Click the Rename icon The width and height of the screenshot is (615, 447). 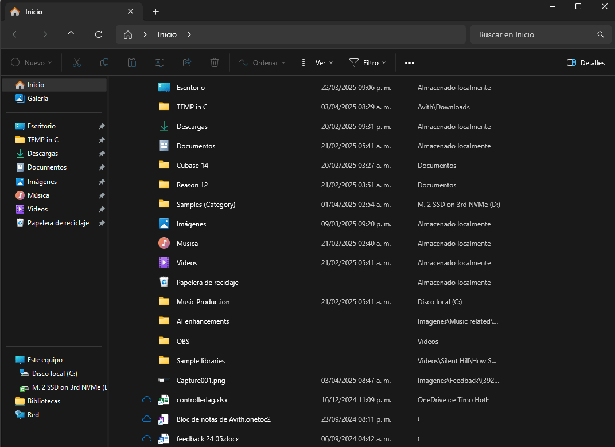point(159,62)
